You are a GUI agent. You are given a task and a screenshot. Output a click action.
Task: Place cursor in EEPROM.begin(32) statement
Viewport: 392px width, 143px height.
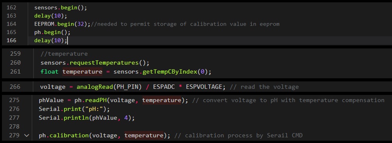pyautogui.click(x=62, y=24)
